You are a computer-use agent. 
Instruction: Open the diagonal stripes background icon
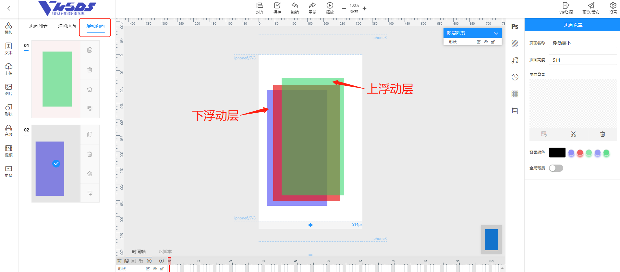[x=515, y=43]
